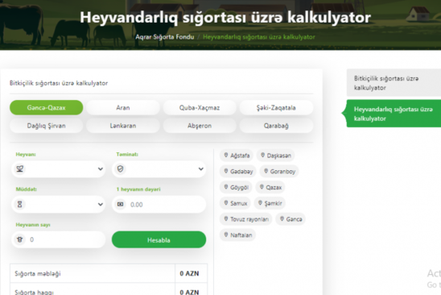Click the location pin beside Gəncə

(x=282, y=218)
